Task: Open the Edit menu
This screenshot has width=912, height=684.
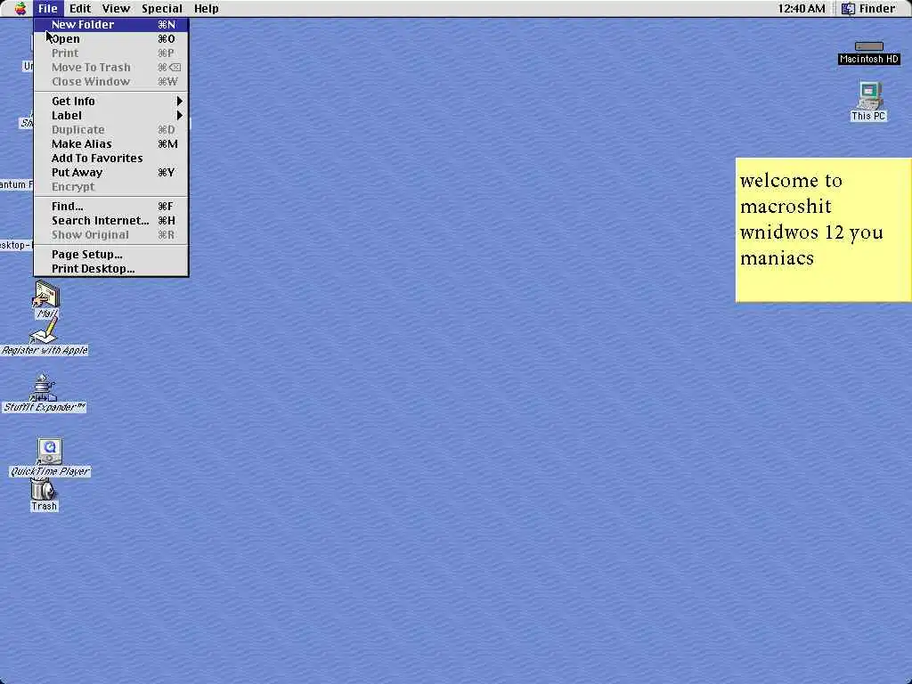Action: [x=79, y=8]
